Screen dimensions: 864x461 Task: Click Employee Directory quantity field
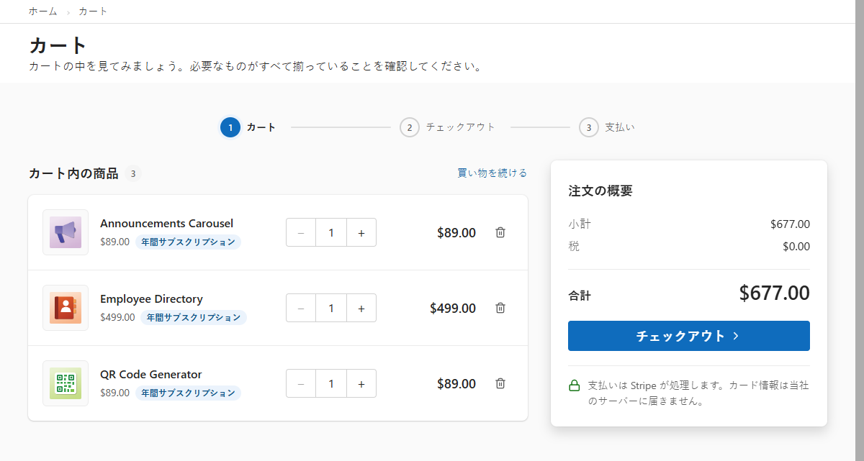[331, 308]
